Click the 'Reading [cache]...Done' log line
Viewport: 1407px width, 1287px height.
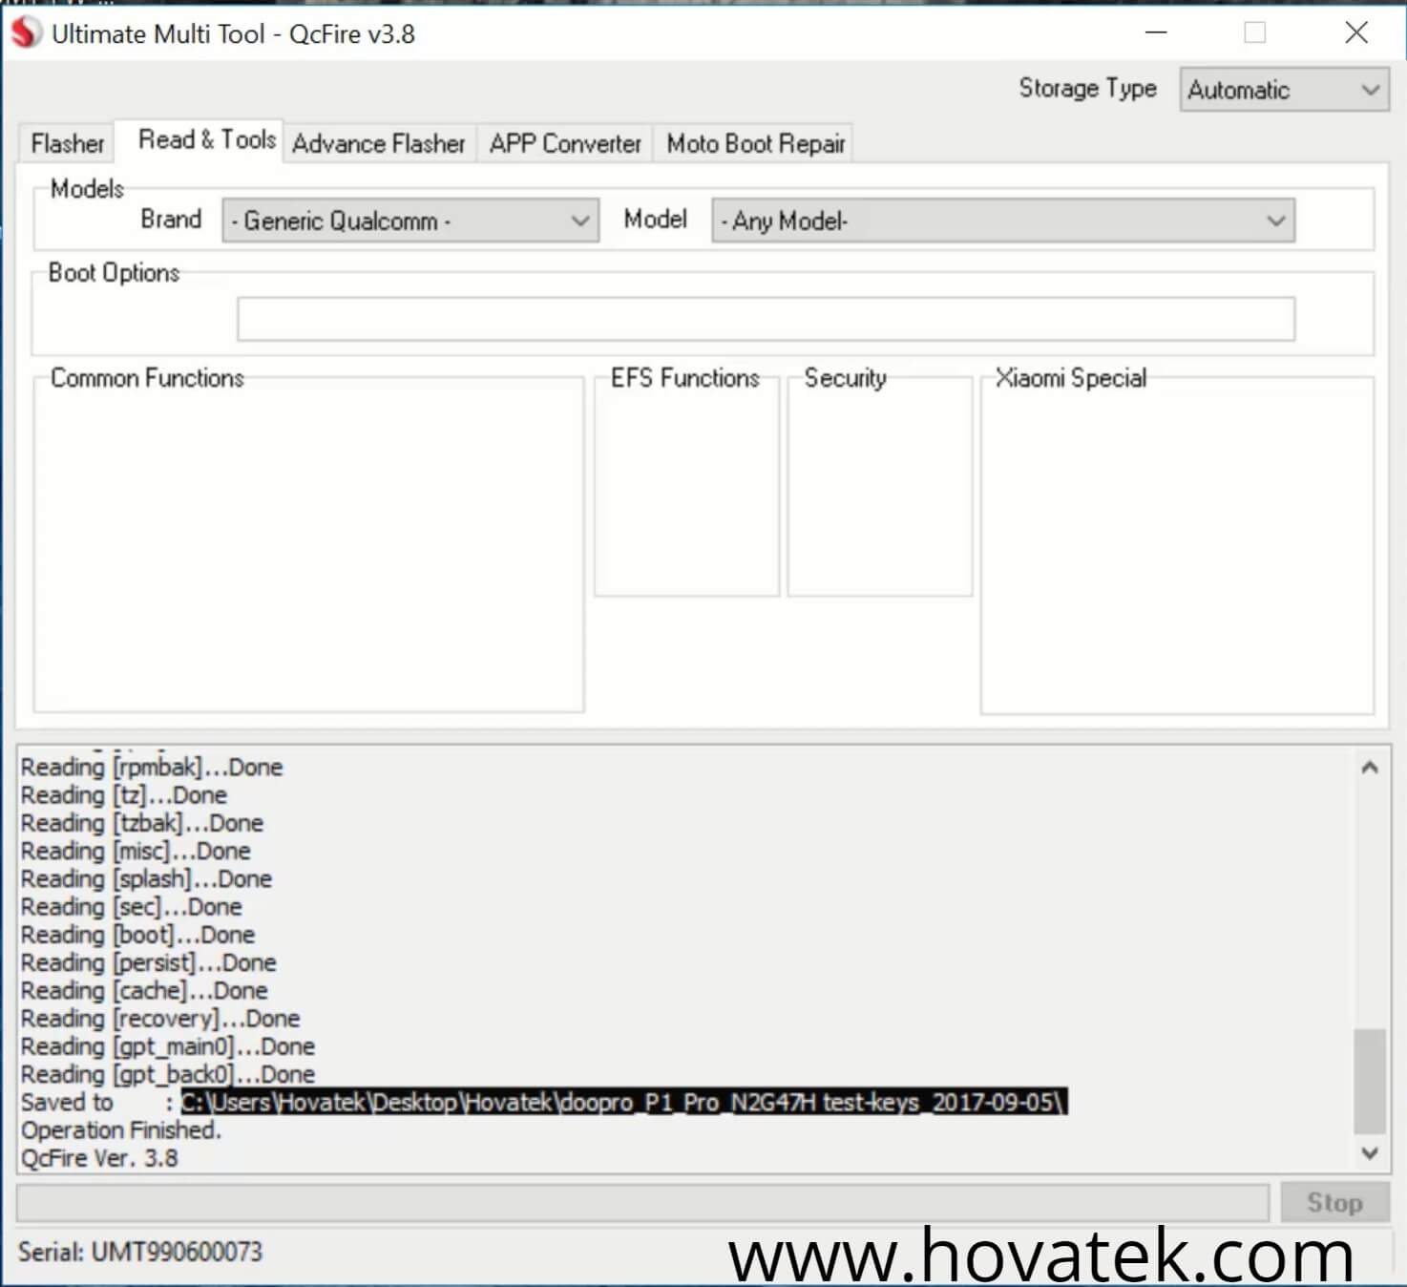[x=144, y=990]
